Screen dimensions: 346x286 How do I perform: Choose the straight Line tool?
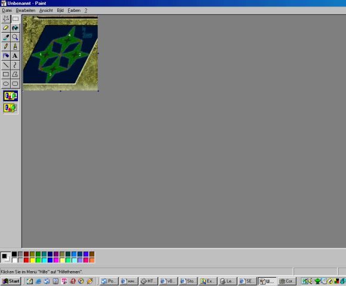tap(6, 65)
